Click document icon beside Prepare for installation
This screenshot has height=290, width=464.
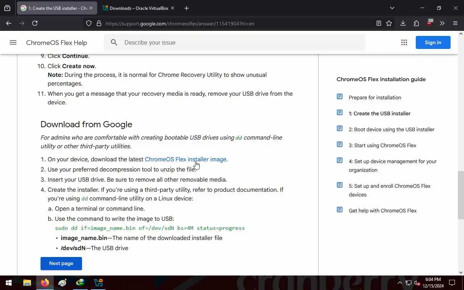(340, 96)
